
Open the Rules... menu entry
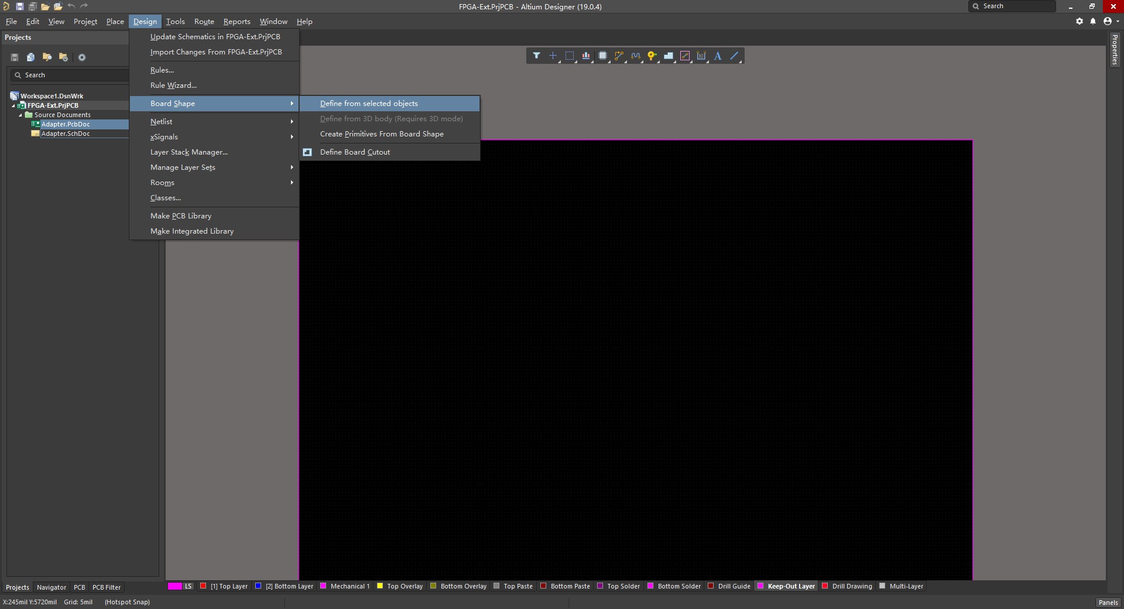pos(214,70)
